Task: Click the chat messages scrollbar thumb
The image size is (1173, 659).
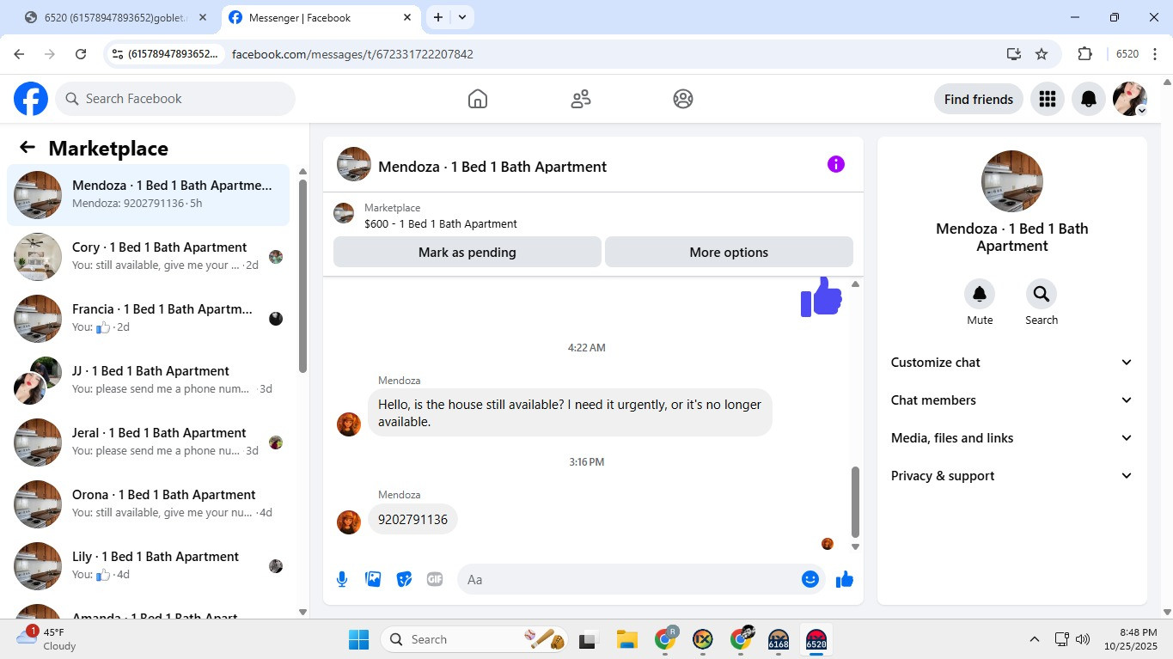Action: point(855,502)
